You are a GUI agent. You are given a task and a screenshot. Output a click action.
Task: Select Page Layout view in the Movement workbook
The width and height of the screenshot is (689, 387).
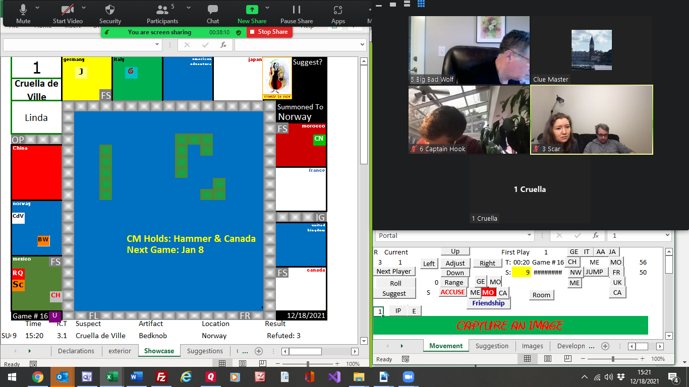pos(548,359)
